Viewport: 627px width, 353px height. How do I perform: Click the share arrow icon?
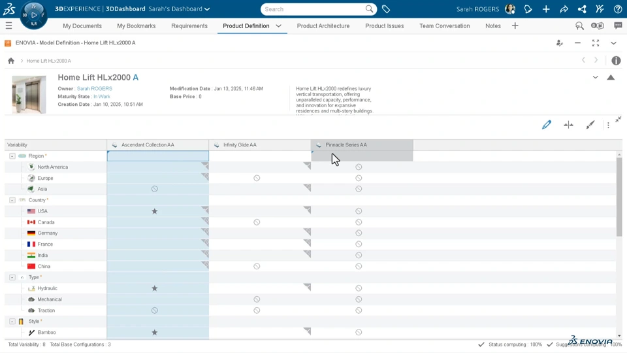point(564,8)
